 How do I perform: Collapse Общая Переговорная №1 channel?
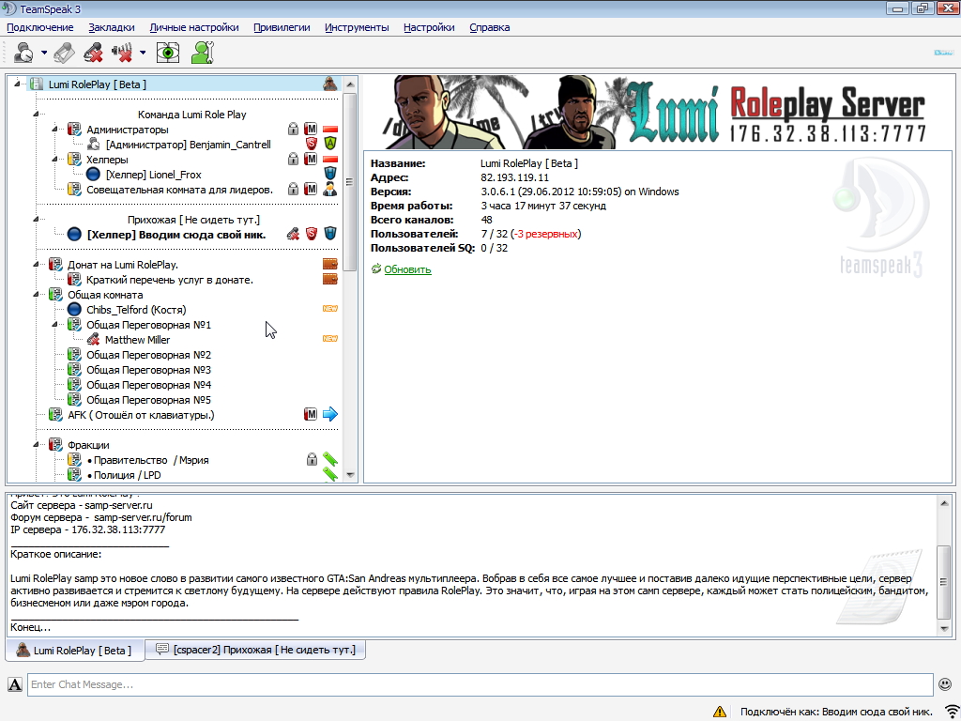(54, 324)
